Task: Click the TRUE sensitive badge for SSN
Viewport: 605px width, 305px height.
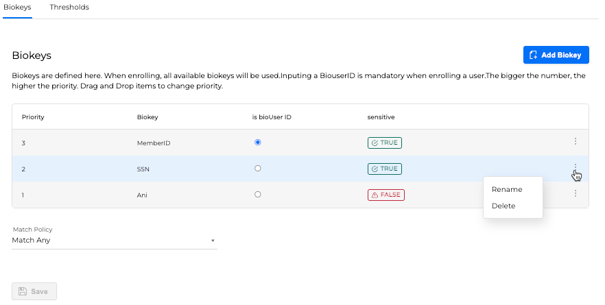Action: point(384,169)
